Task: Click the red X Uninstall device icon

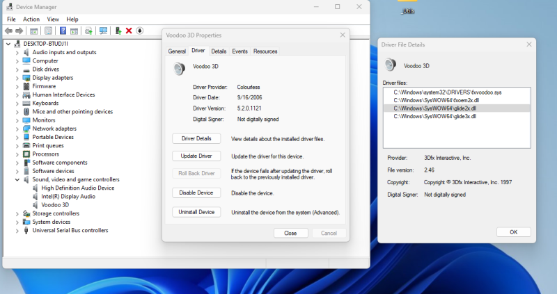Action: (129, 31)
